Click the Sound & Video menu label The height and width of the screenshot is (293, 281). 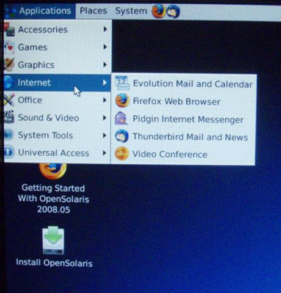[48, 118]
